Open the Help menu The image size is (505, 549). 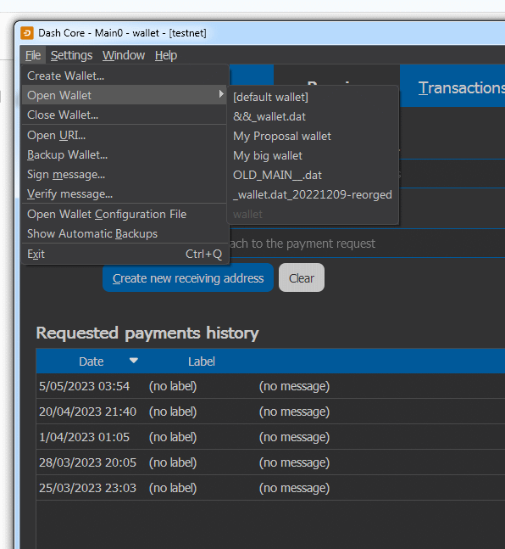[166, 55]
